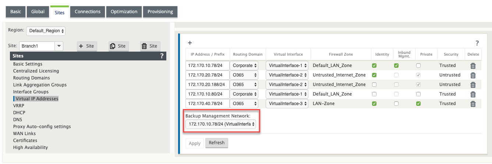Open DHCP section
Screen dimensions: 492x164
[19, 113]
